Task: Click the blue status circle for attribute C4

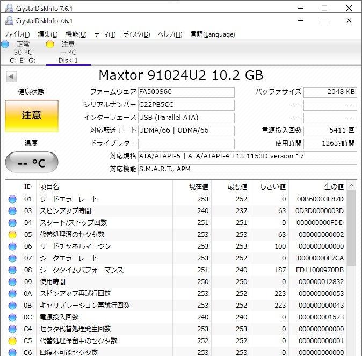Action: coord(12,329)
